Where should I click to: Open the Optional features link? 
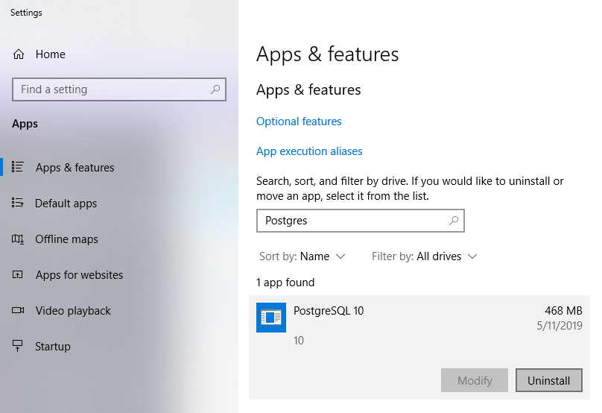(x=299, y=122)
